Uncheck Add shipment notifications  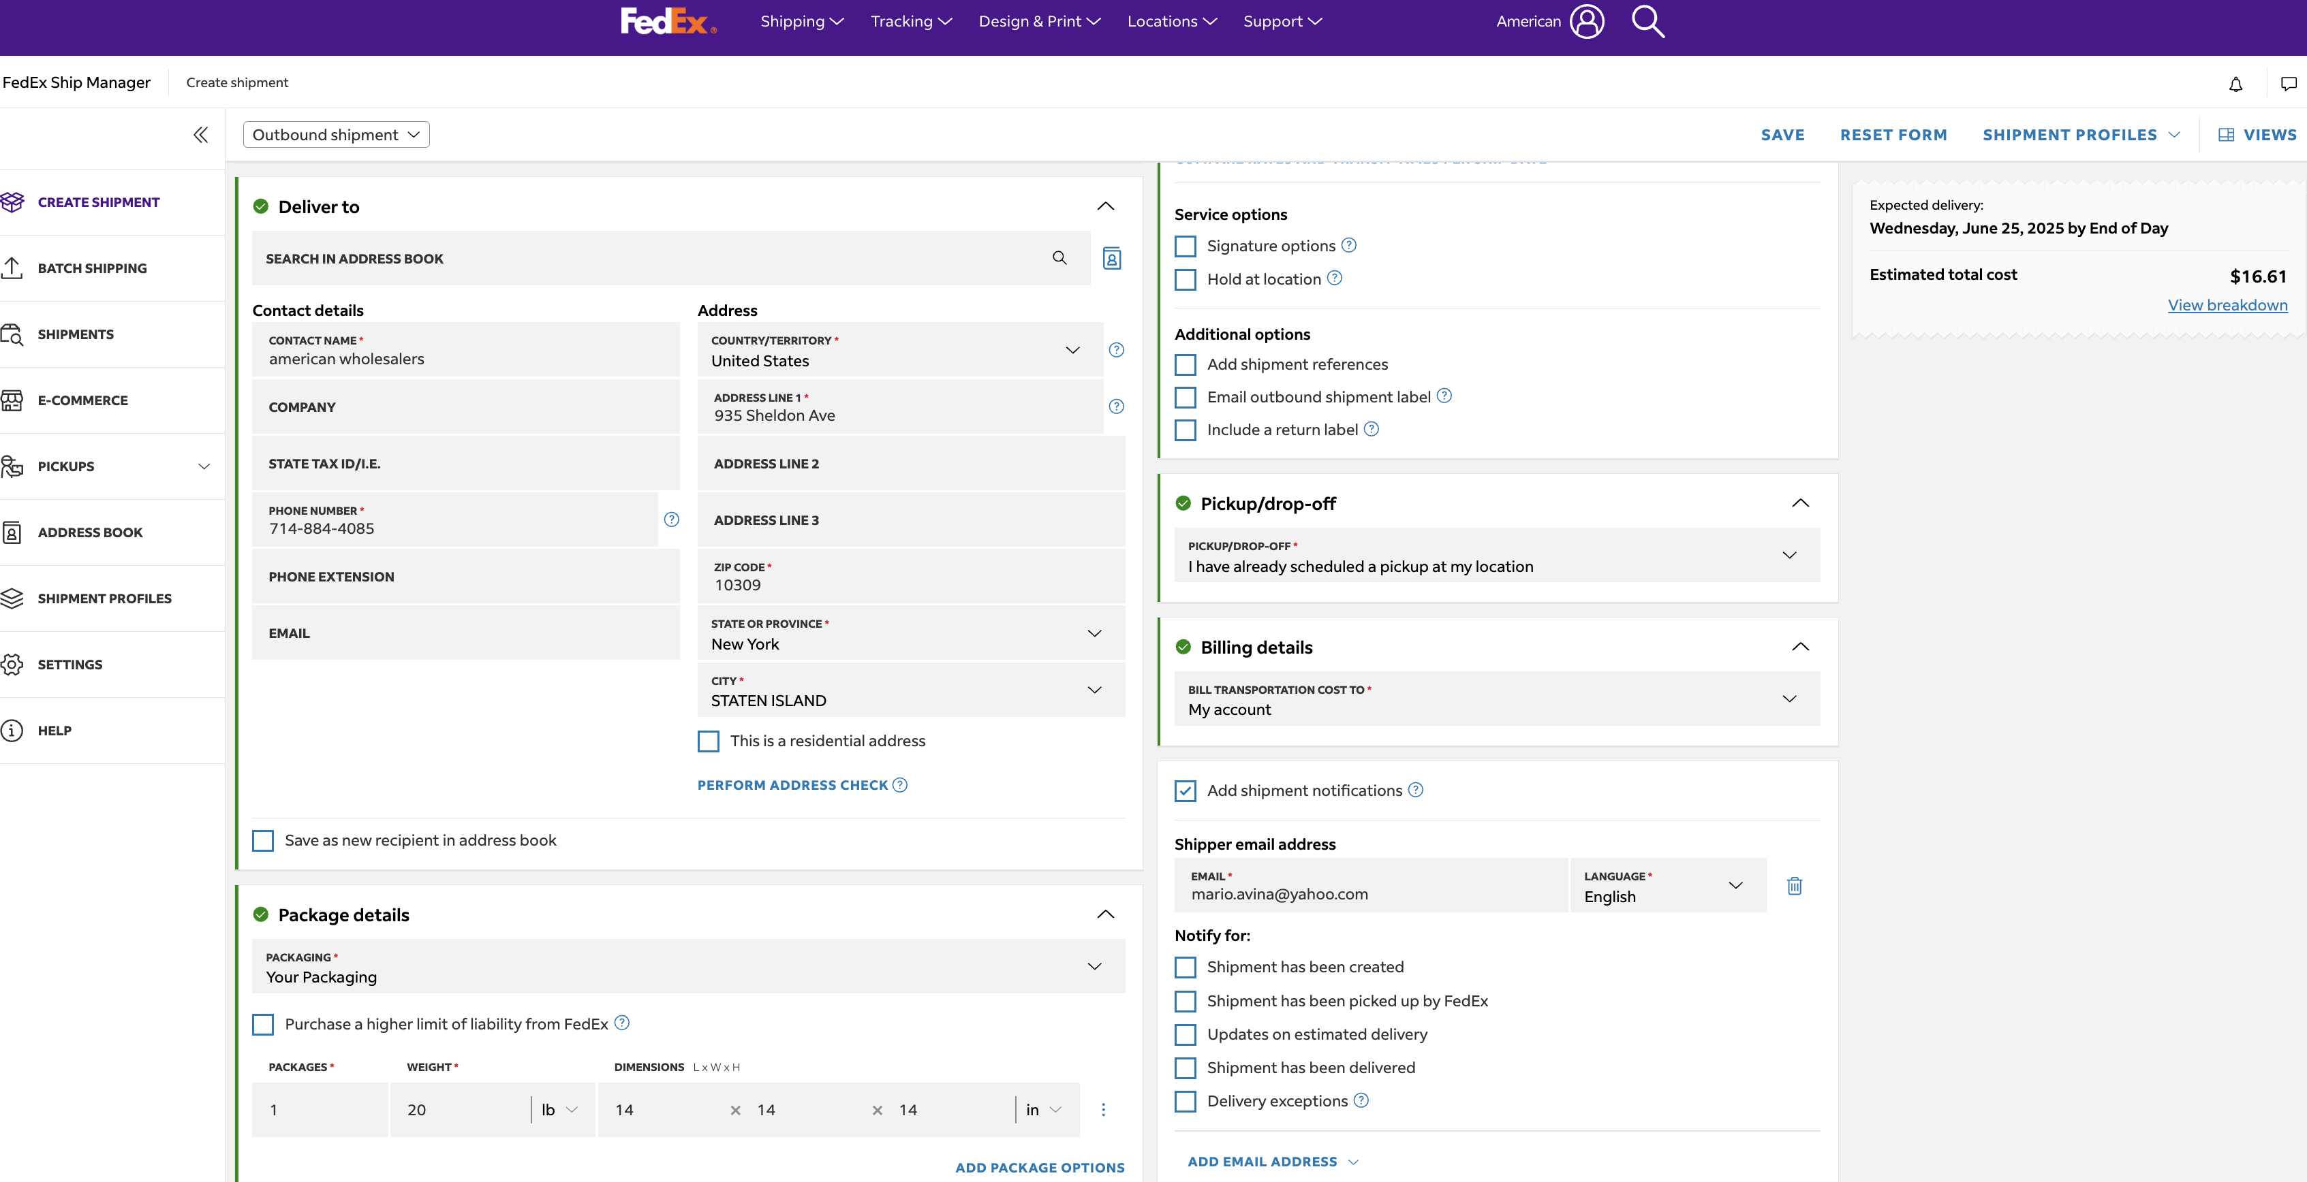[x=1185, y=791]
